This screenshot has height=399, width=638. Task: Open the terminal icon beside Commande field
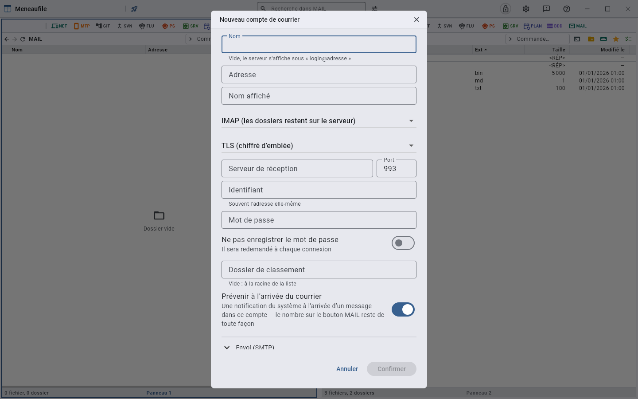click(577, 39)
